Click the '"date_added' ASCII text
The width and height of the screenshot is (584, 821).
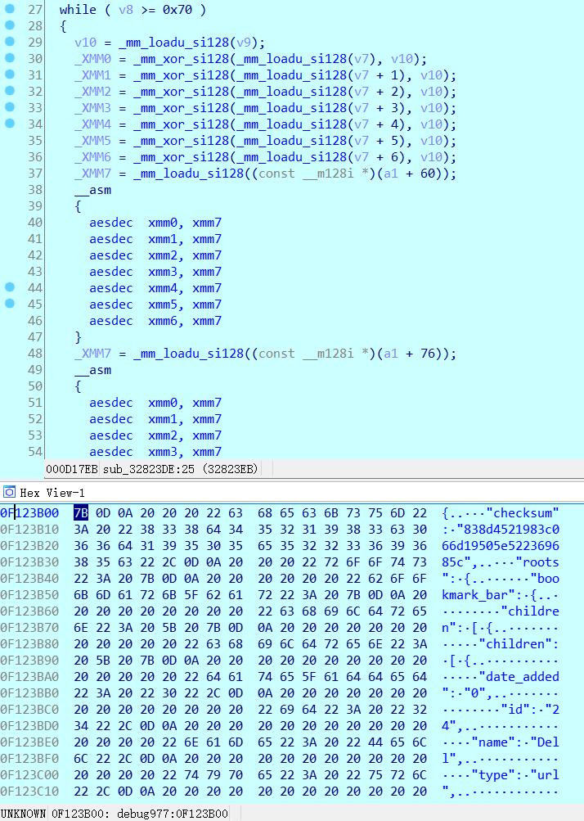point(519,676)
